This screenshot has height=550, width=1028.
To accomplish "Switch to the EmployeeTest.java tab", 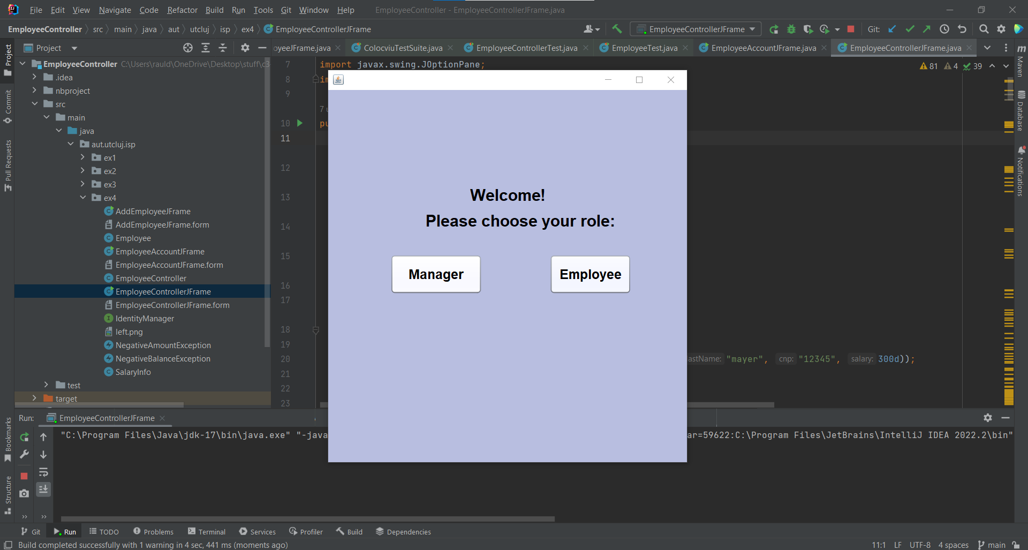I will (x=643, y=48).
